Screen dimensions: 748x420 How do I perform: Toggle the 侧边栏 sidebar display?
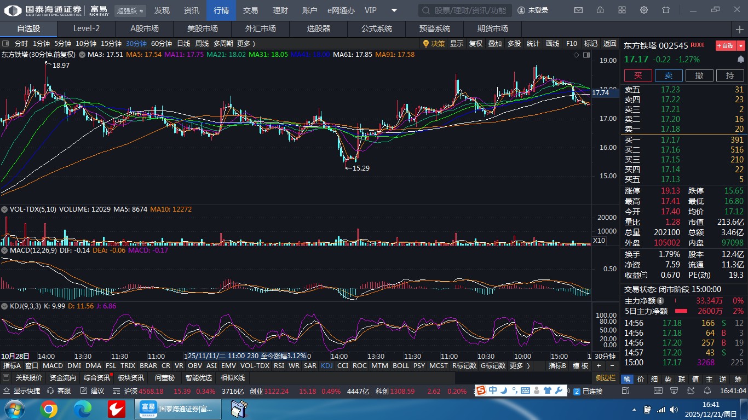coord(606,377)
